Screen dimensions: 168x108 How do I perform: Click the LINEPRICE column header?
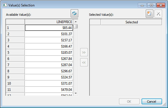(x=49, y=22)
